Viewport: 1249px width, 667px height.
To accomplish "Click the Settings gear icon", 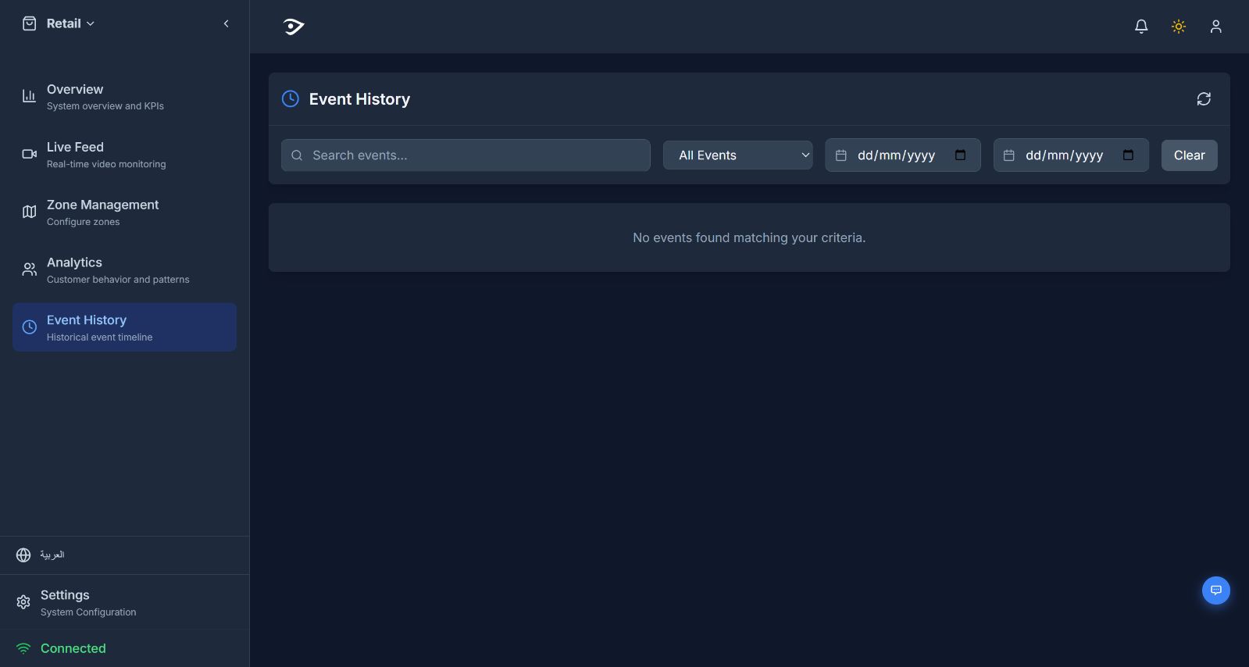I will [x=23, y=602].
